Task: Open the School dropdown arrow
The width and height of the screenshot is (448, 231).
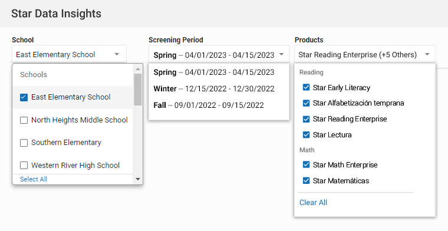Action: (x=117, y=54)
